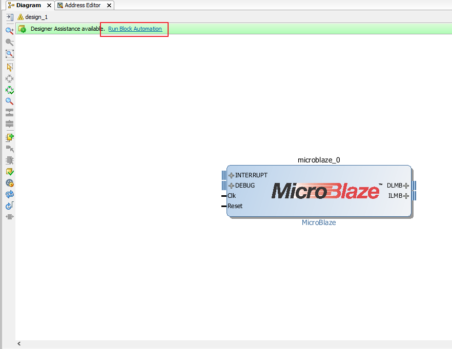This screenshot has width=452, height=349.
Task: Close the Diagram tab
Action: coord(49,6)
